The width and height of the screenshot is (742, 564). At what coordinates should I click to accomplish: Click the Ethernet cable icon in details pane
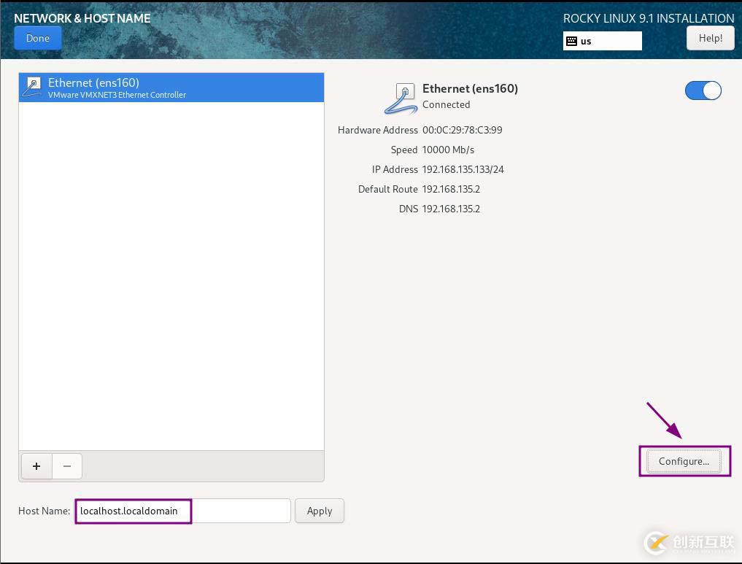click(401, 98)
